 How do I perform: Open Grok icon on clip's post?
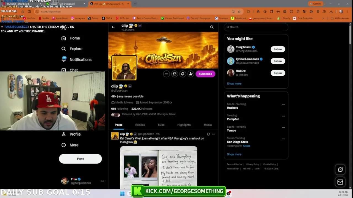[x=208, y=134]
